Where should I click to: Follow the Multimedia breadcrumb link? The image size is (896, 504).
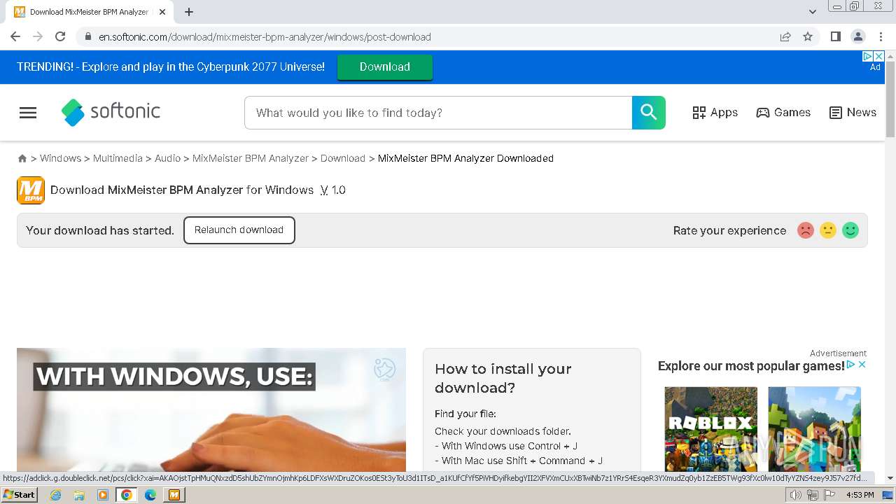pos(118,159)
